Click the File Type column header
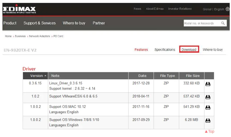The width and height of the screenshot is (231, 137). [x=166, y=76]
